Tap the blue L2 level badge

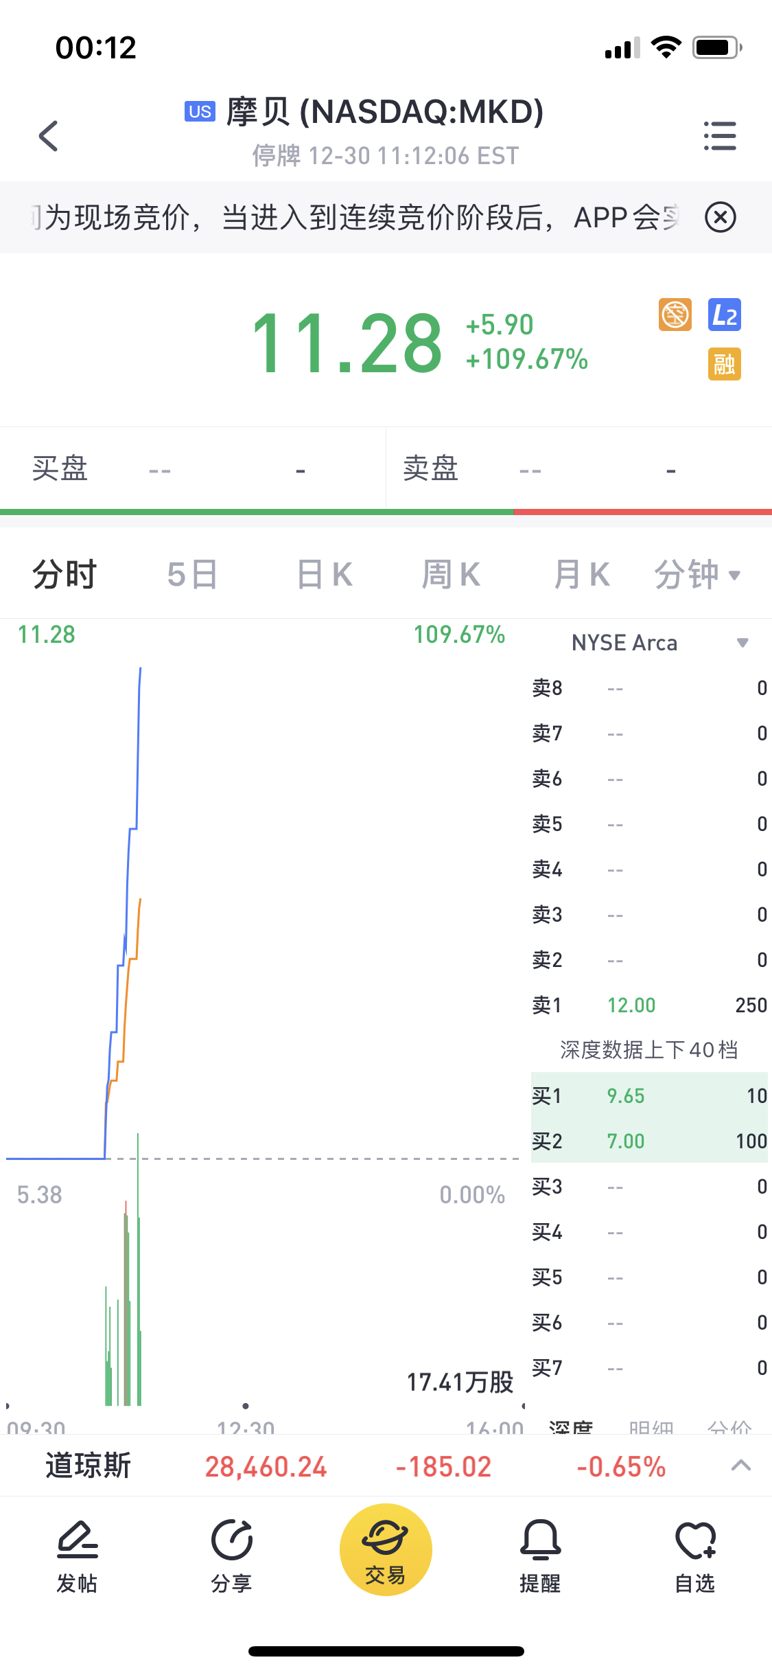click(724, 315)
